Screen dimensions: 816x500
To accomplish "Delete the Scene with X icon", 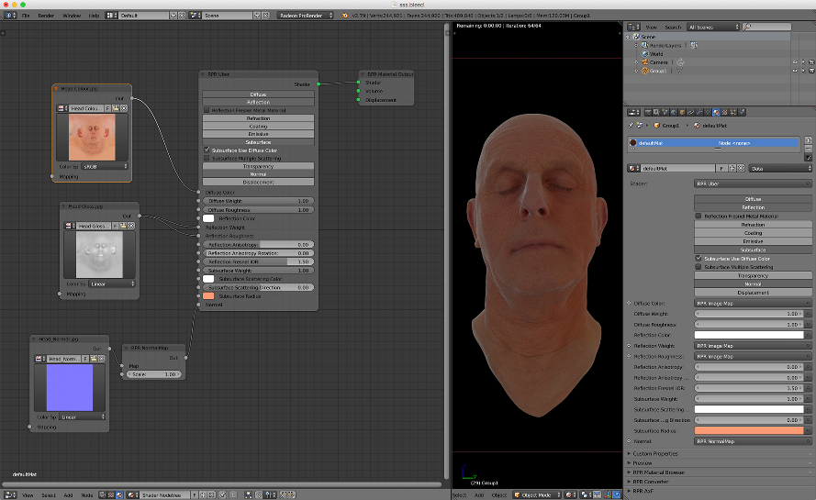I will (x=266, y=16).
